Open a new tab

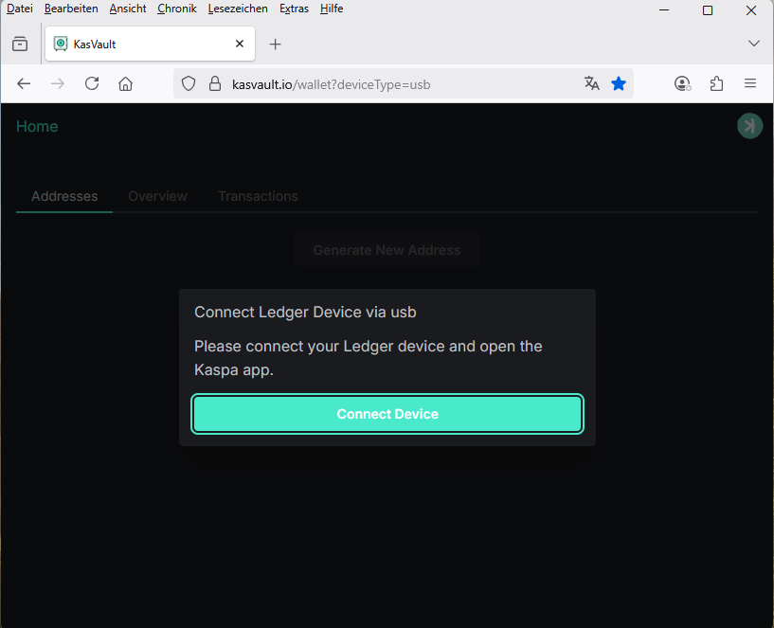(x=275, y=45)
